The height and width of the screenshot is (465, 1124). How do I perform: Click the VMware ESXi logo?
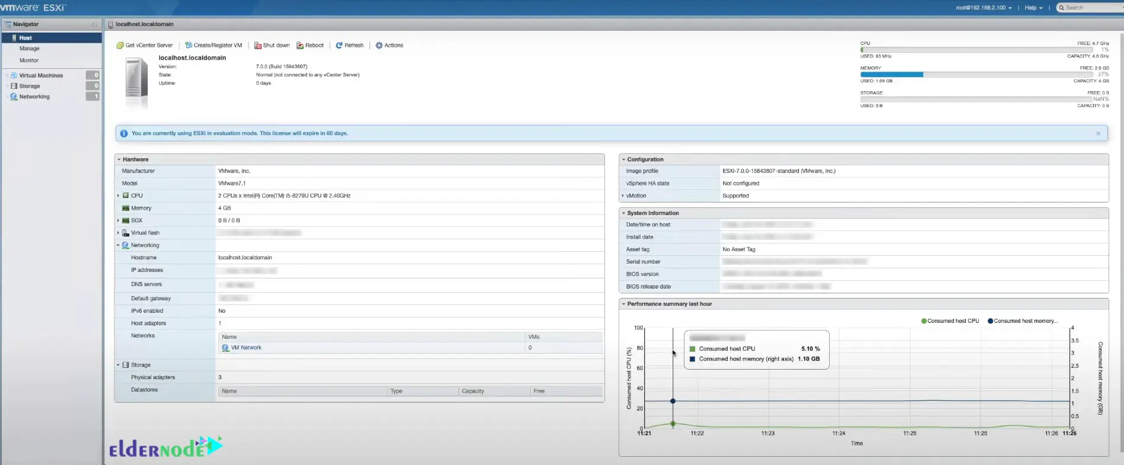pos(34,7)
